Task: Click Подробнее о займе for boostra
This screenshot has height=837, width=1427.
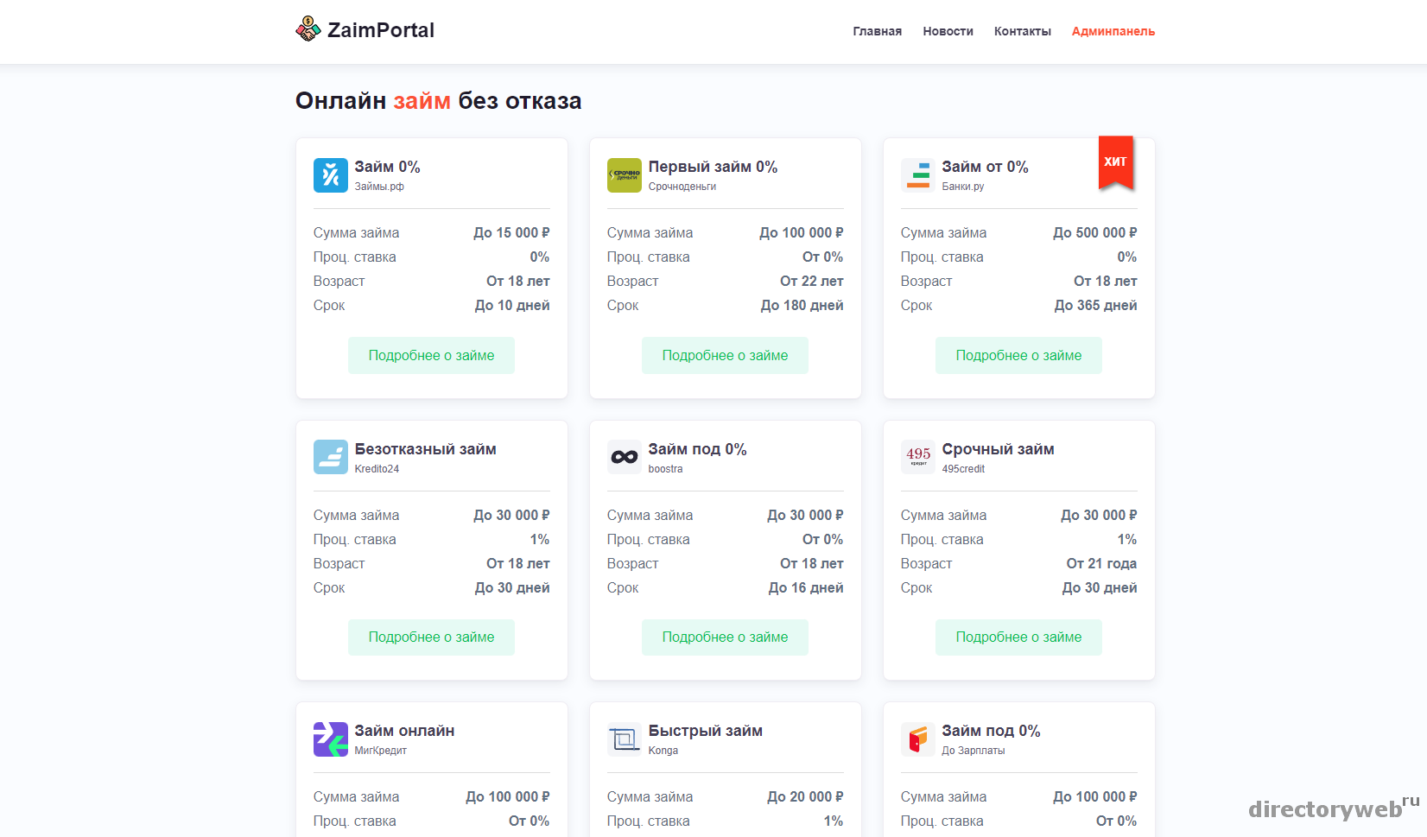Action: pyautogui.click(x=726, y=637)
